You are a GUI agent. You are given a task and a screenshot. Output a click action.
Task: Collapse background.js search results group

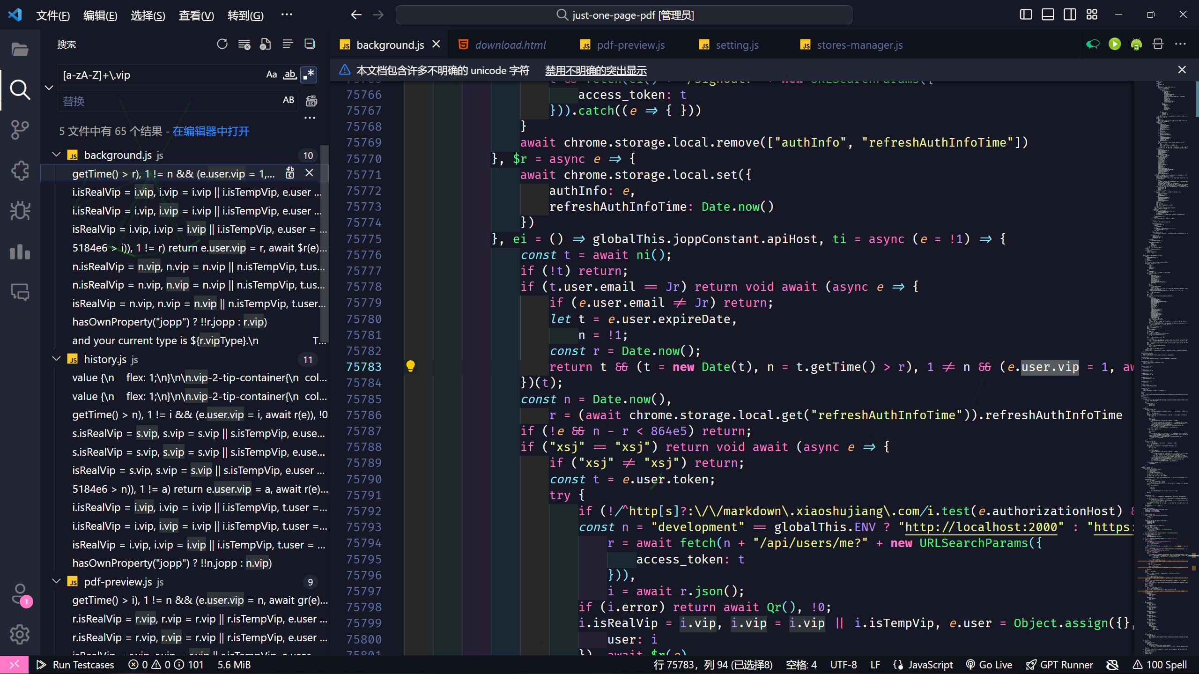point(57,155)
